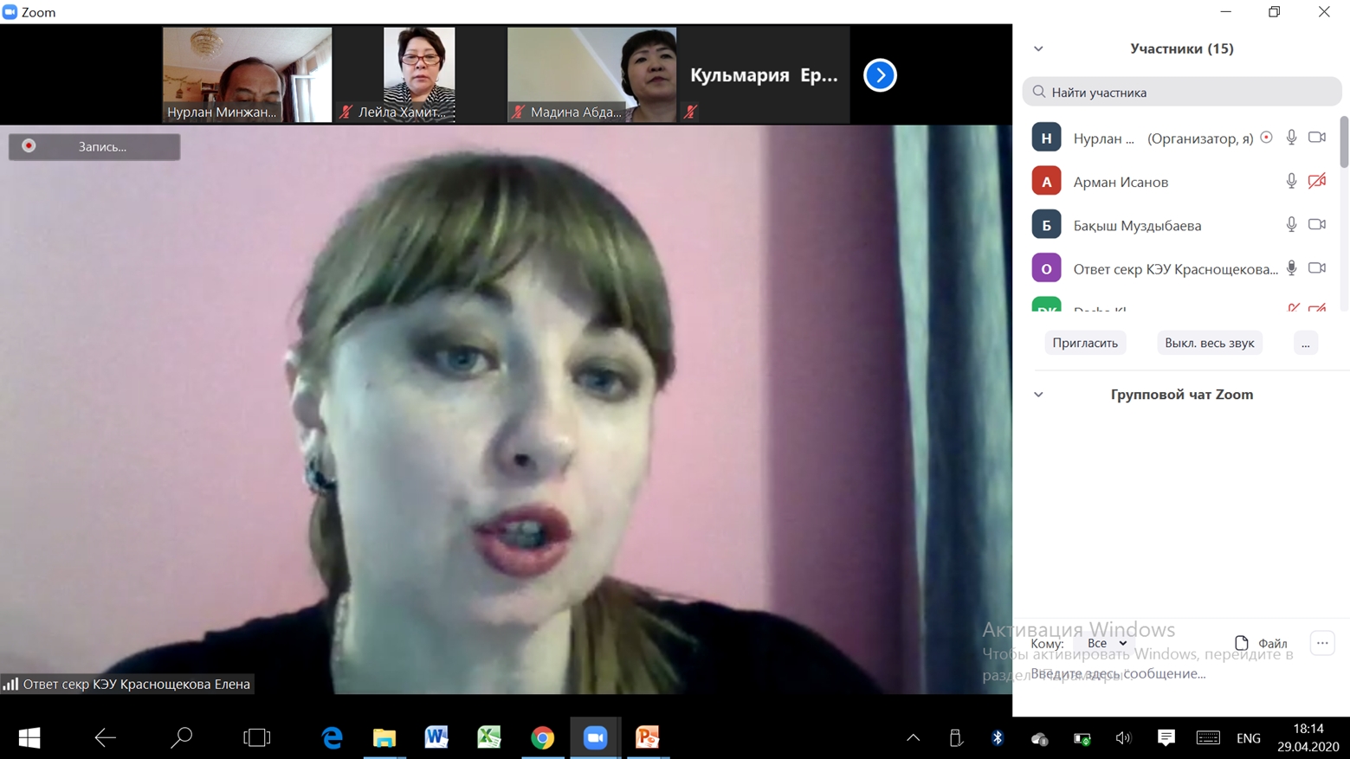
Task: Select Арман Исанов in participants list
Action: [1121, 182]
